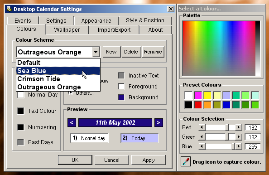The height and width of the screenshot is (175, 269).
Task: Click the Background dark blue swatch
Action: click(121, 97)
